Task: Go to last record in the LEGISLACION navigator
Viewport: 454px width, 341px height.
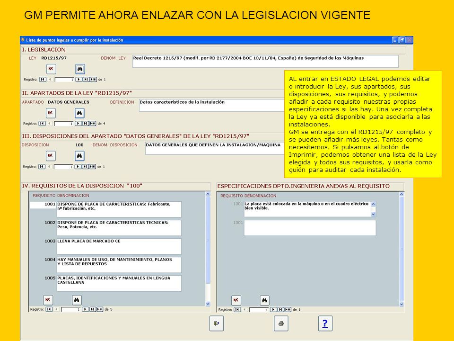Action: (86, 79)
